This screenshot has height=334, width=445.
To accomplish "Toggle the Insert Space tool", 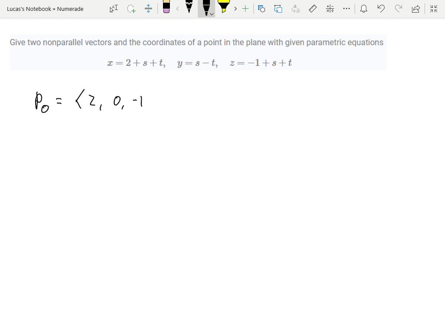I will pyautogui.click(x=148, y=8).
